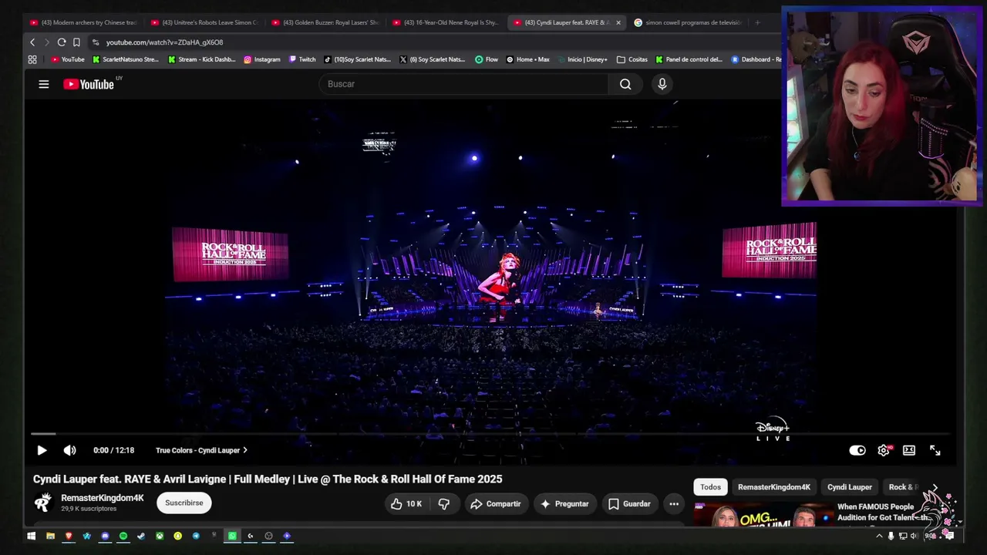The image size is (987, 555).
Task: Open the Twitch bookmark
Action: [x=302, y=59]
